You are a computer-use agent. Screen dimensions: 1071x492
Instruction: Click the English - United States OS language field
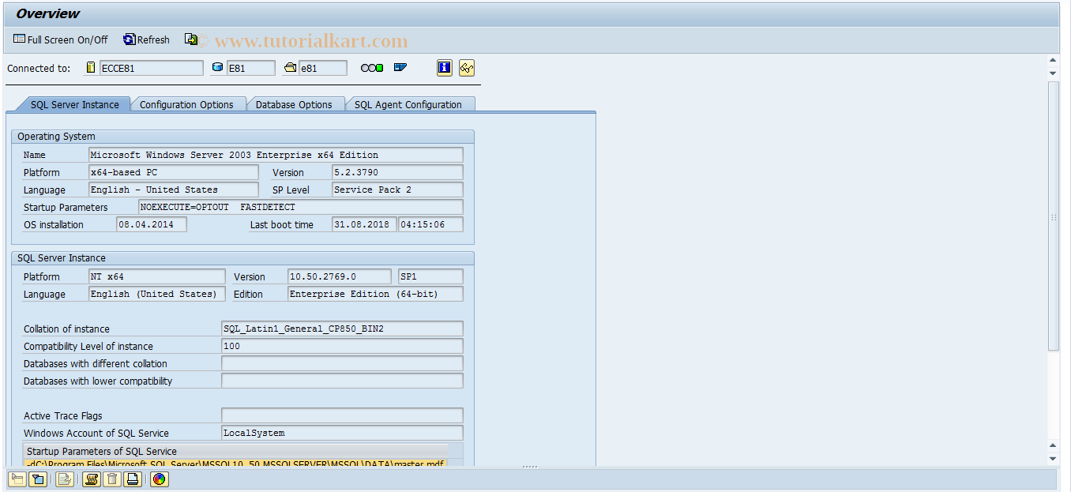tap(173, 190)
